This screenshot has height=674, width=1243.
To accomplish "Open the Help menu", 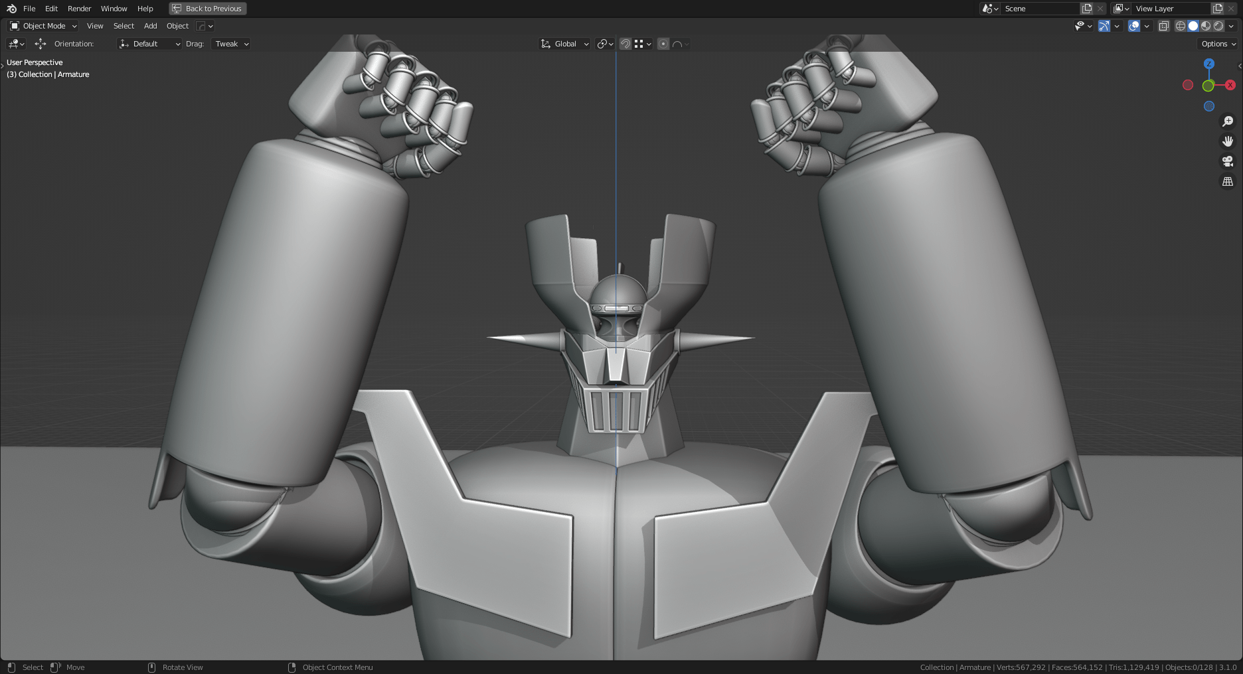I will 145,9.
